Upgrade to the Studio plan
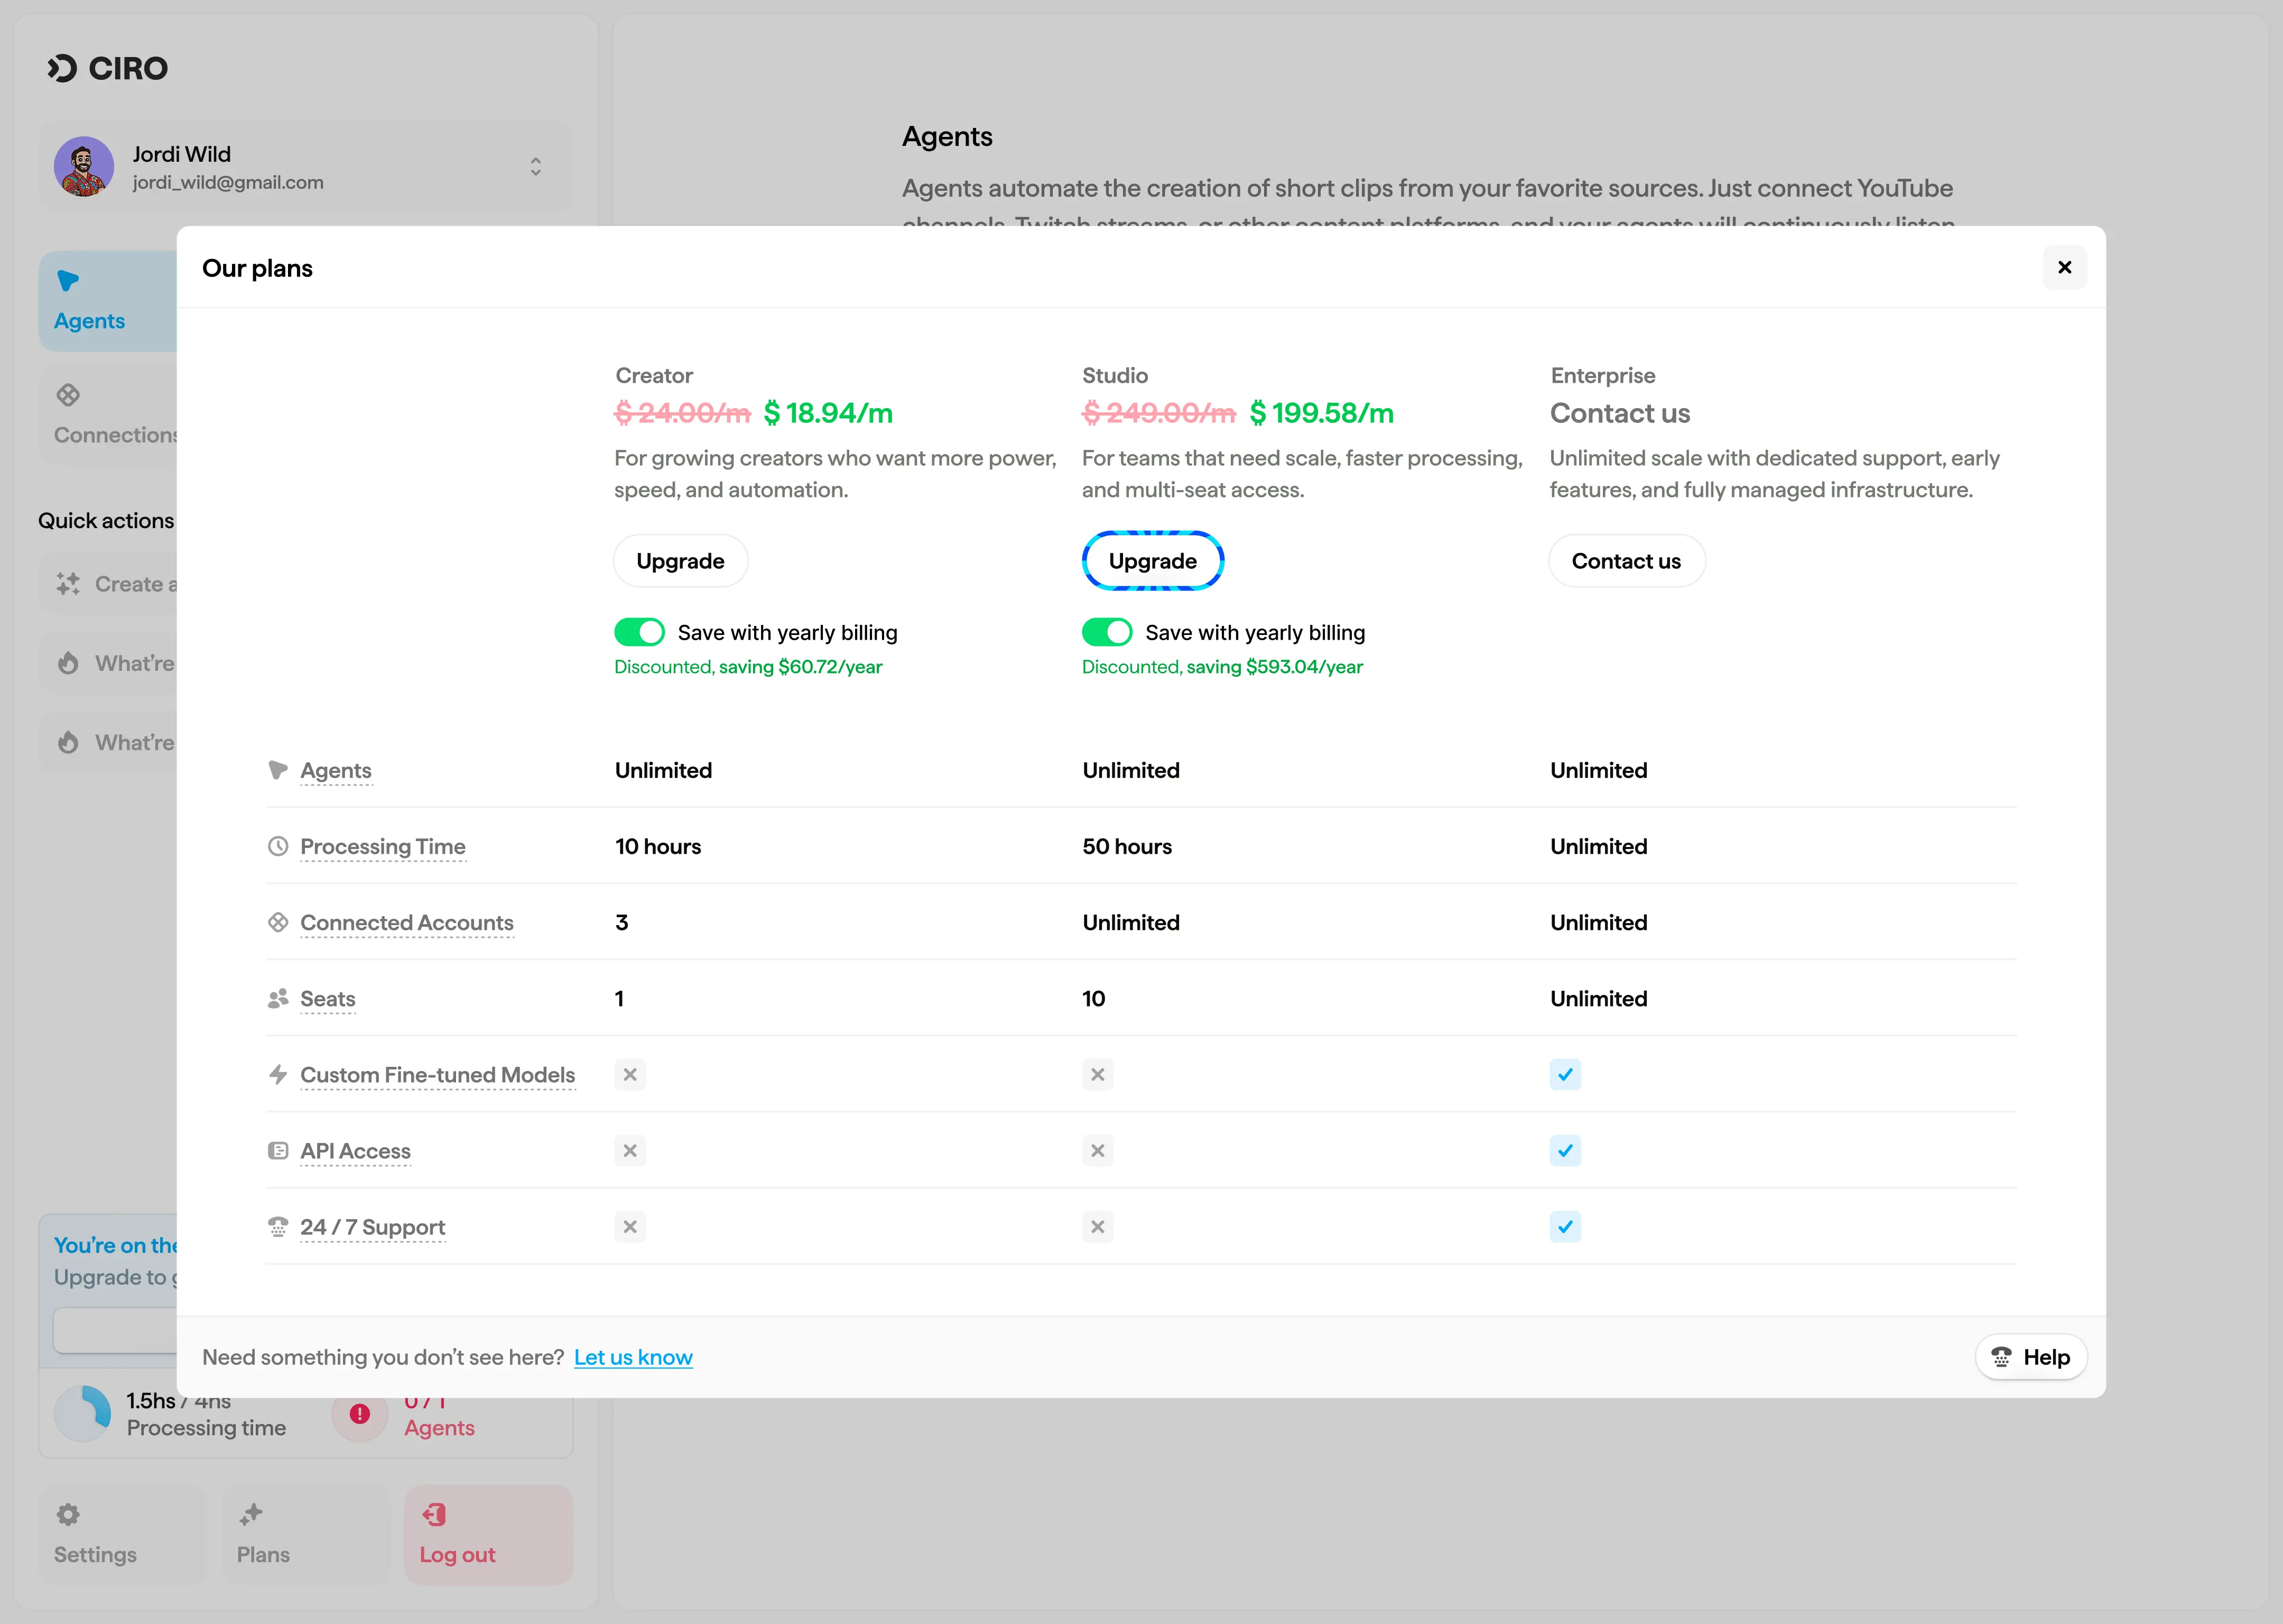 click(x=1152, y=561)
